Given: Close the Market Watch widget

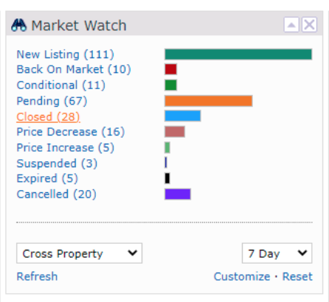Looking at the screenshot, I should (x=309, y=24).
